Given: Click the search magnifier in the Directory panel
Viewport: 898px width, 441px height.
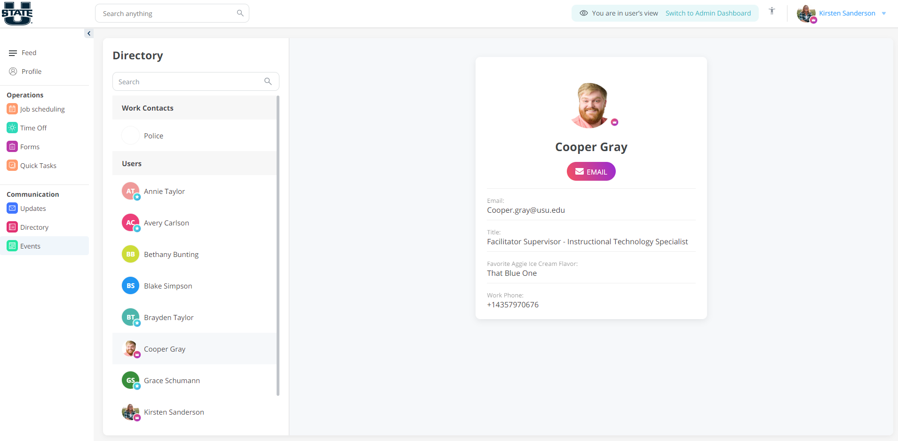Looking at the screenshot, I should pyautogui.click(x=268, y=81).
